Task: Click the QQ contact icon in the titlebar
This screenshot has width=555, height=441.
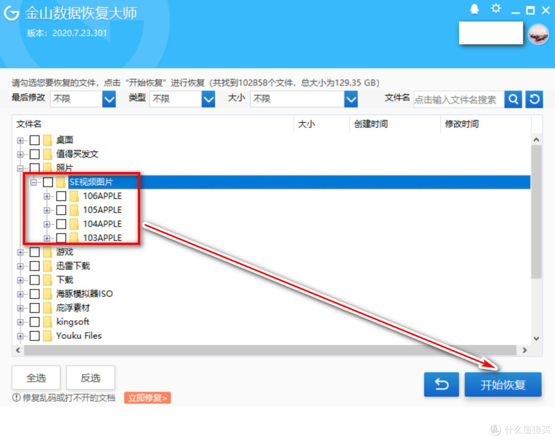Action: 474,9
